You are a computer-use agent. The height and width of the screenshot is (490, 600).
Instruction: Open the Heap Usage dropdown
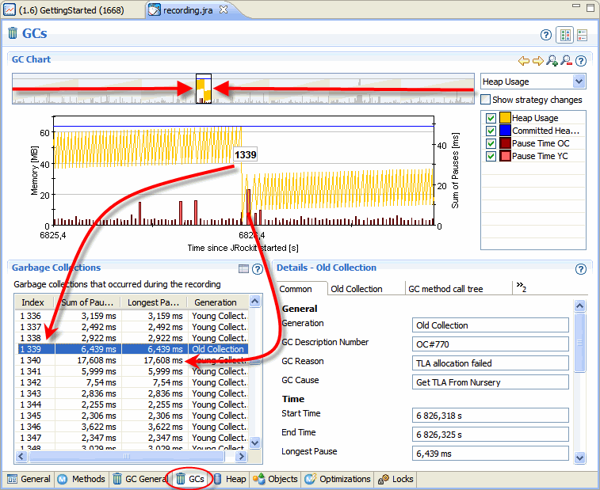[579, 82]
